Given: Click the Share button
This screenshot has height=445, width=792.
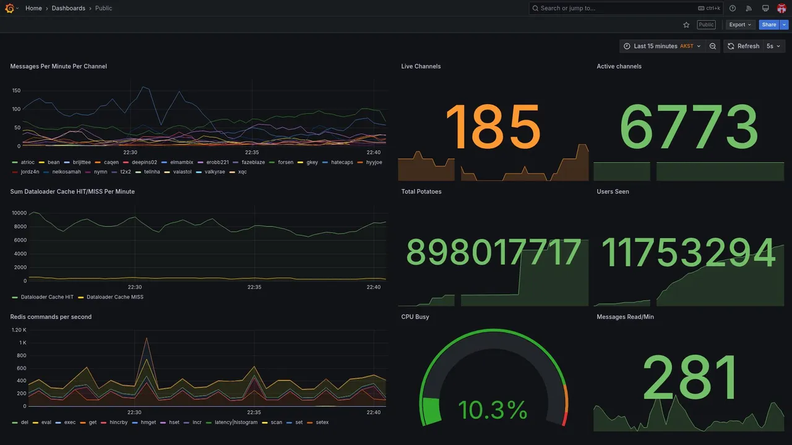Looking at the screenshot, I should pos(769,25).
